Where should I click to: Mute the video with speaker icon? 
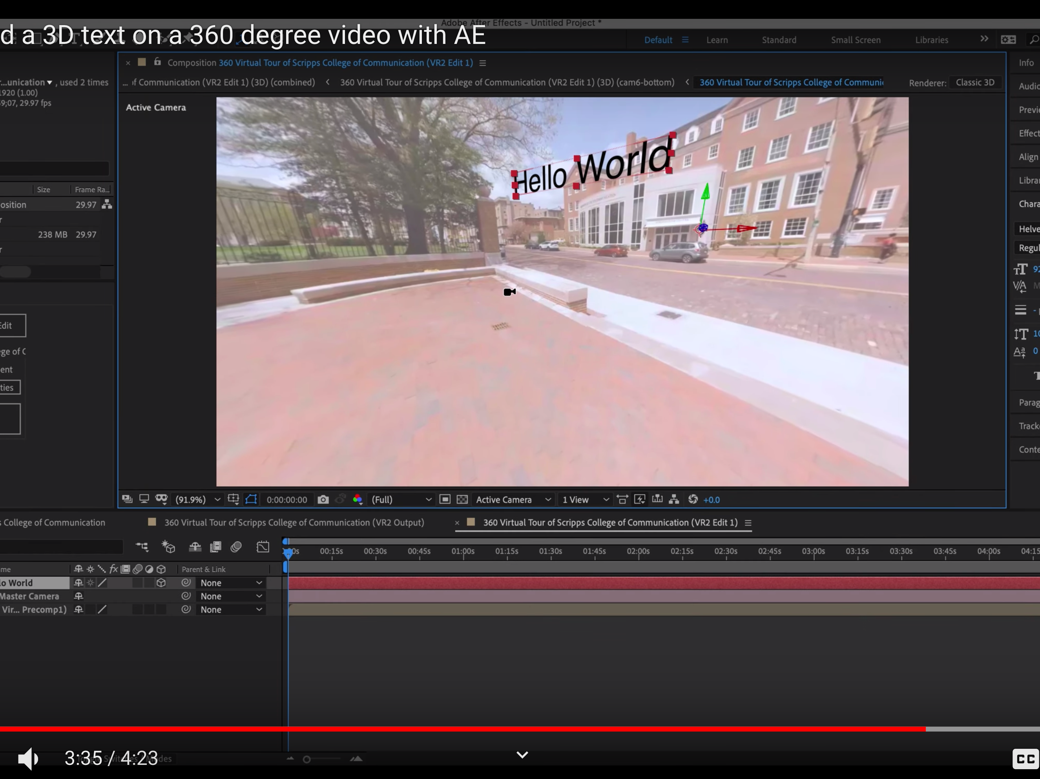(28, 758)
